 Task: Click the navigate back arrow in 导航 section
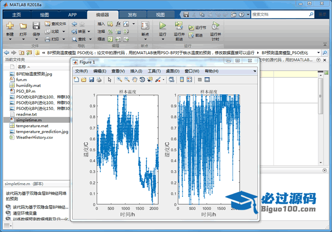tap(74, 24)
